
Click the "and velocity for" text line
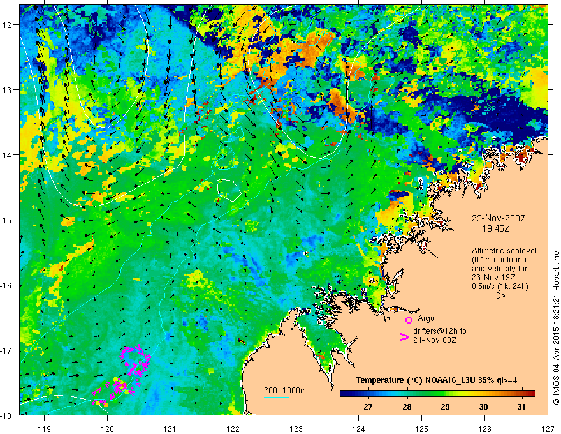(x=499, y=269)
